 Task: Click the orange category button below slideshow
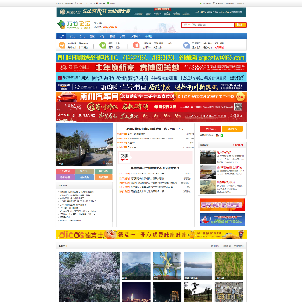104,177
